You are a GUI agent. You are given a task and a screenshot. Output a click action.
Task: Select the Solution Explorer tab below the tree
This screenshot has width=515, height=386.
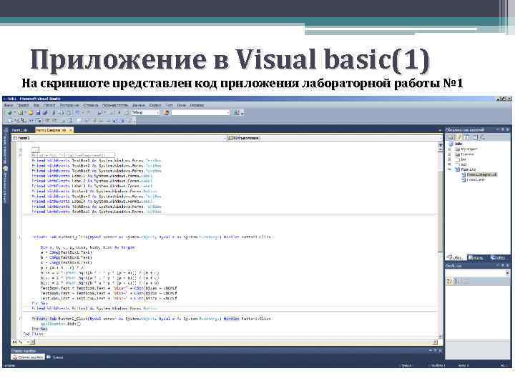coord(456,257)
